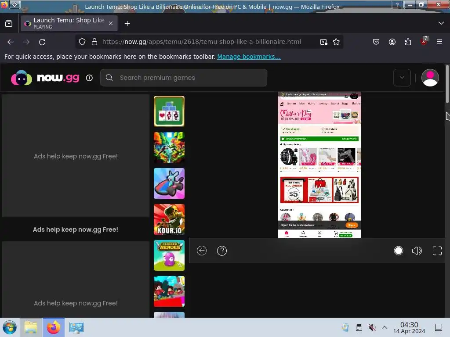Open the Temu Categories search tab
The image size is (450, 337).
coord(303,234)
